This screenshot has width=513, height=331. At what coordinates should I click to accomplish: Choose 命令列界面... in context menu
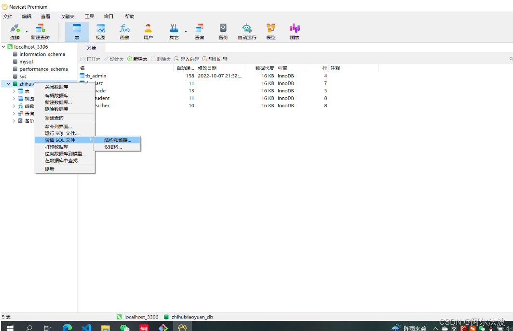(x=65, y=127)
